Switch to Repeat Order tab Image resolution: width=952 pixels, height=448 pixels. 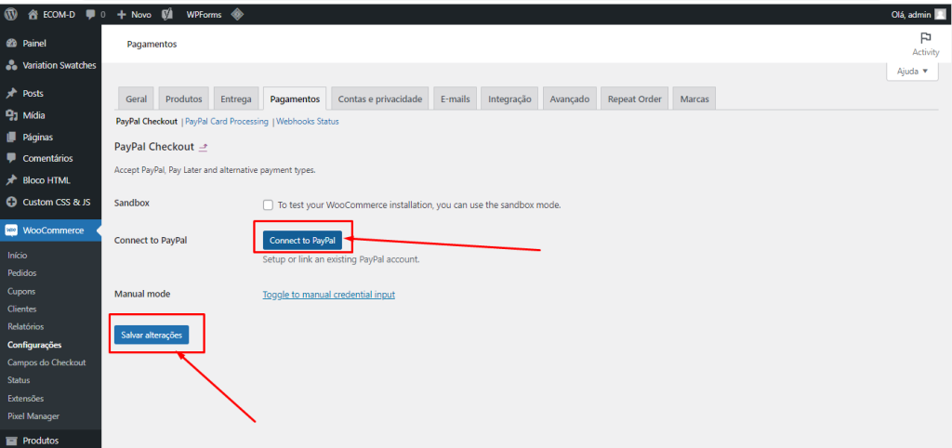[x=634, y=99]
